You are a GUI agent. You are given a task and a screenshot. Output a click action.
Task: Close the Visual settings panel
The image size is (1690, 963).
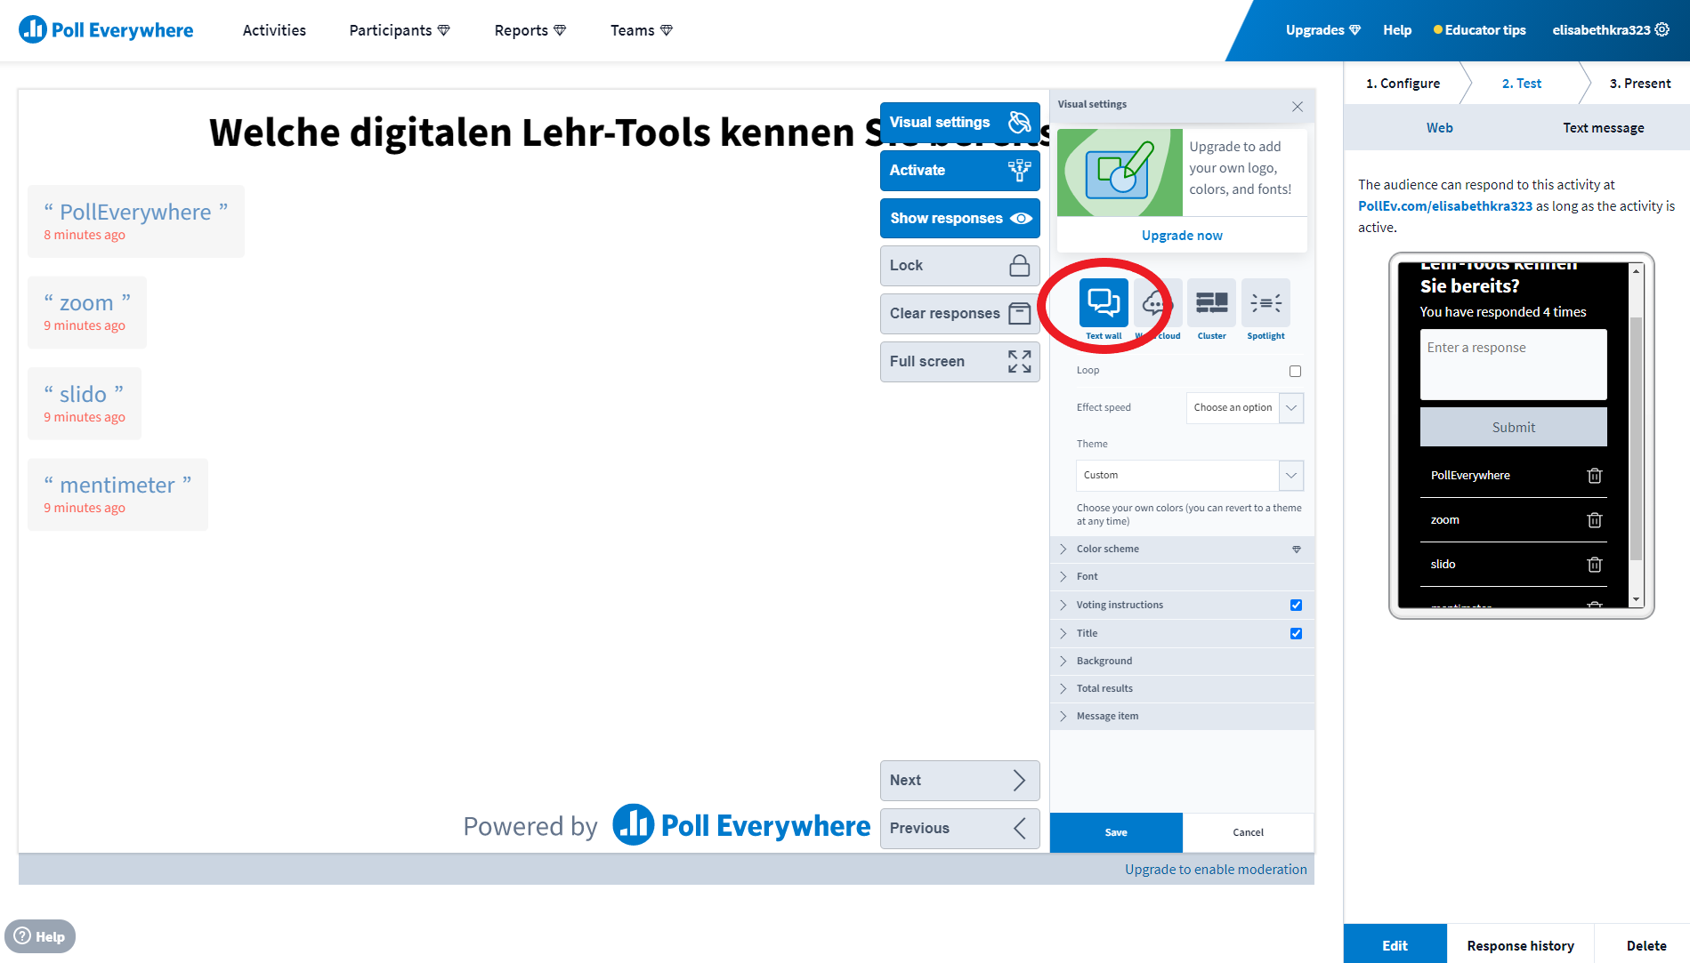tap(1298, 107)
